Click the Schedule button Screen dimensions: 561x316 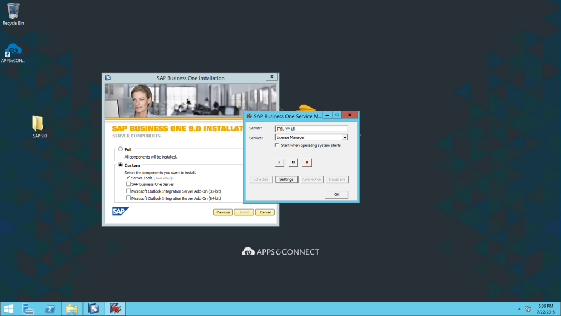tap(261, 179)
